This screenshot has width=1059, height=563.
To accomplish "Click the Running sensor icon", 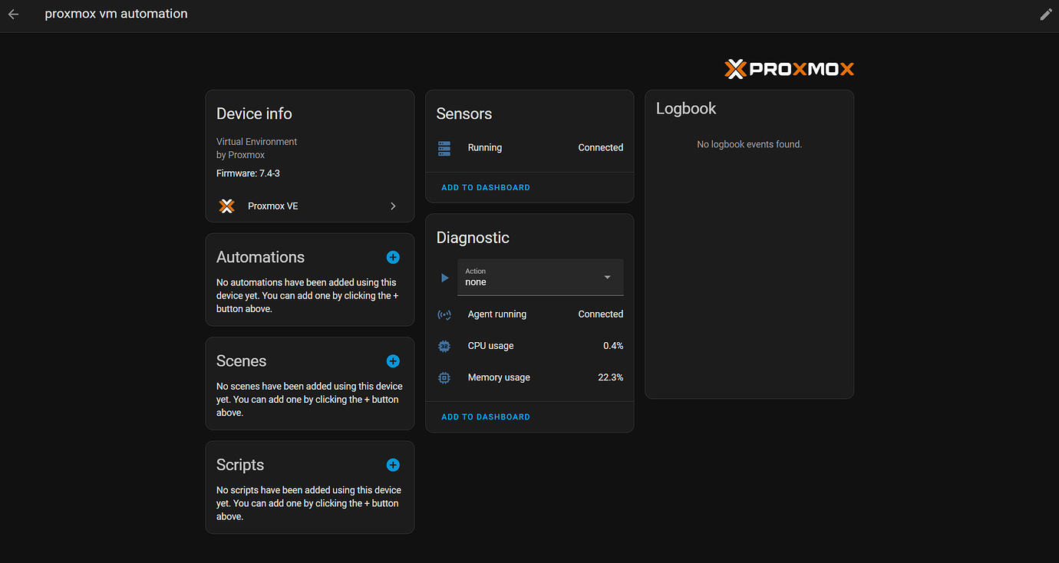I will (444, 148).
